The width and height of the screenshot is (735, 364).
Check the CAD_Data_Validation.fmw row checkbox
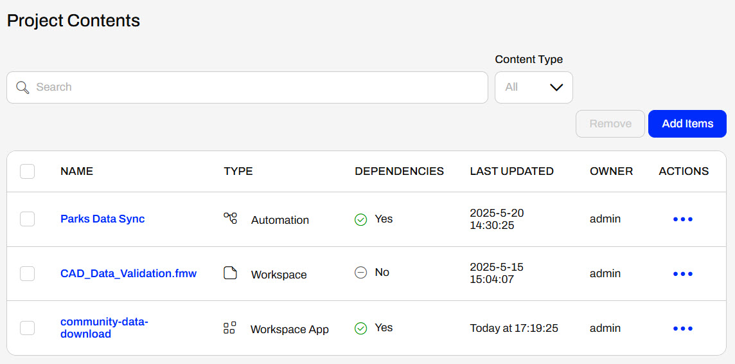coord(27,273)
